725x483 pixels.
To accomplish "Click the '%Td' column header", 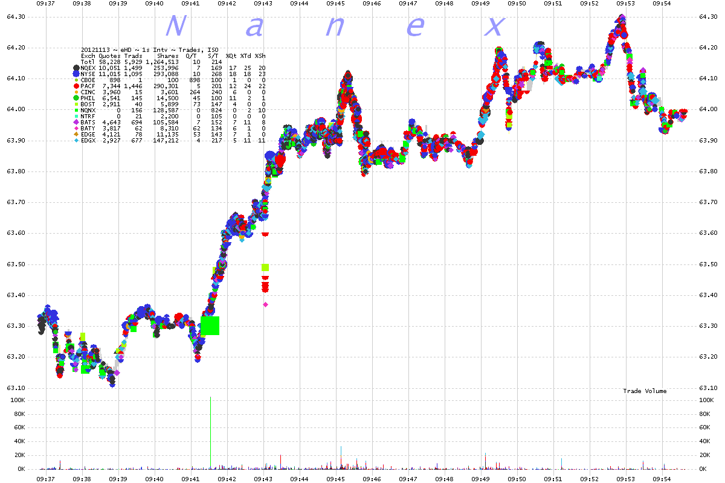I will [246, 56].
